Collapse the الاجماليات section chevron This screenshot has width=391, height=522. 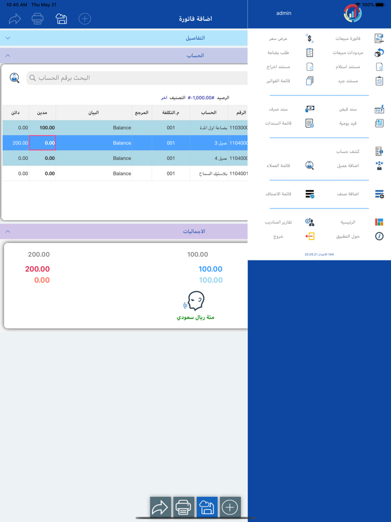click(8, 231)
